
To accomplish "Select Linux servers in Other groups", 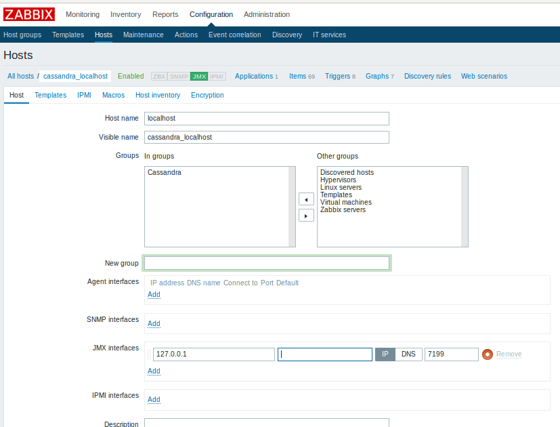I will [341, 188].
